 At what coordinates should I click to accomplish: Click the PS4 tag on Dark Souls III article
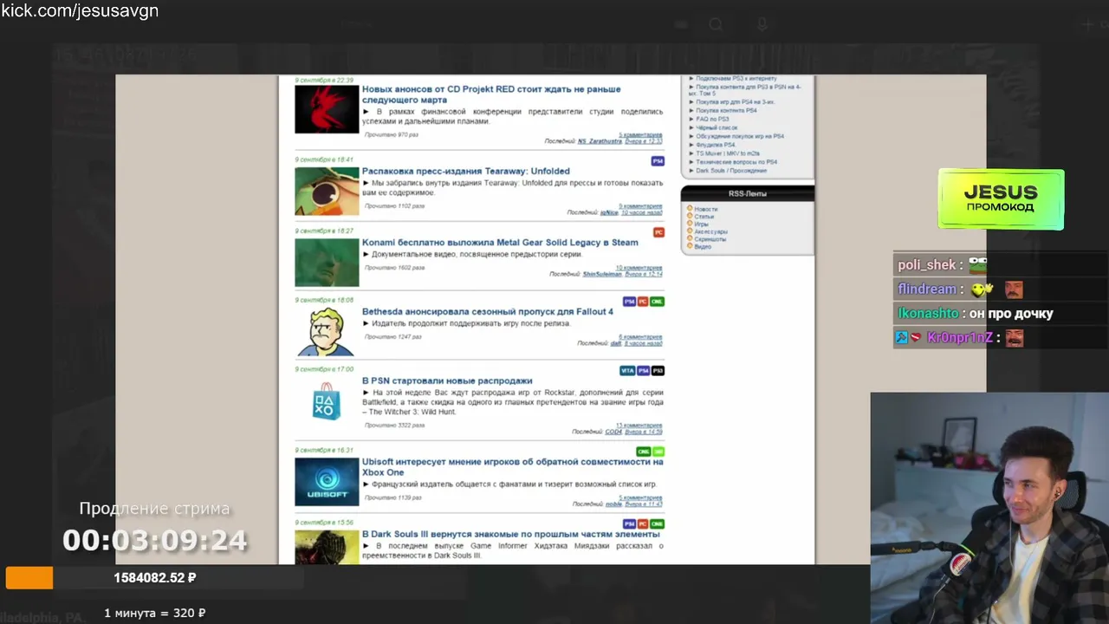click(x=630, y=524)
